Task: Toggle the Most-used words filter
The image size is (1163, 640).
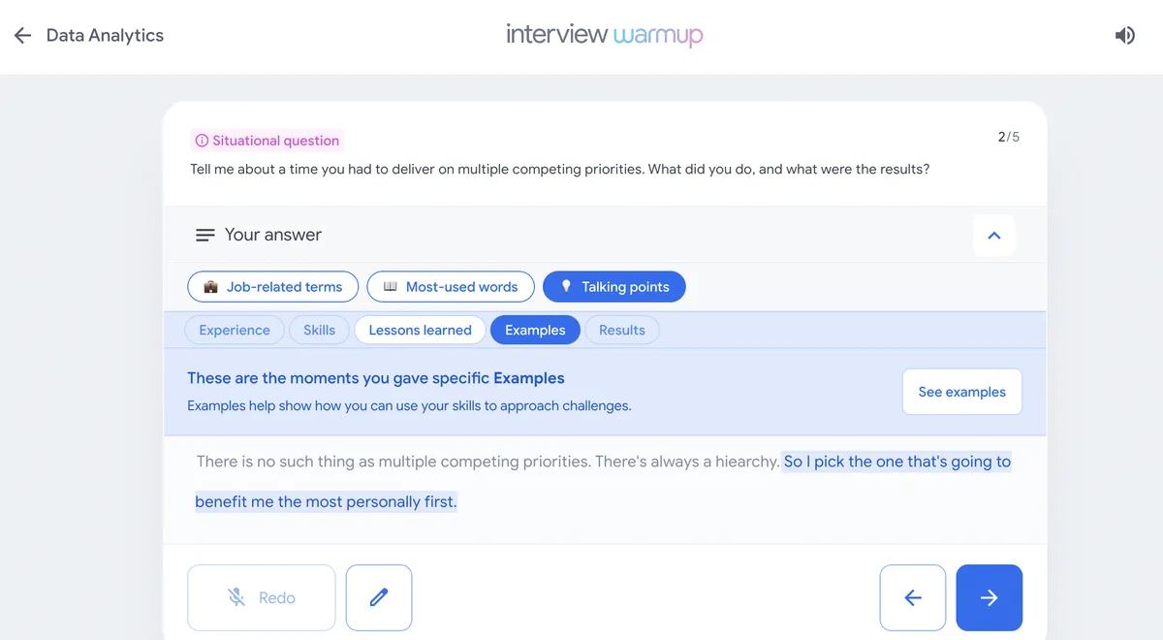Action: click(451, 287)
